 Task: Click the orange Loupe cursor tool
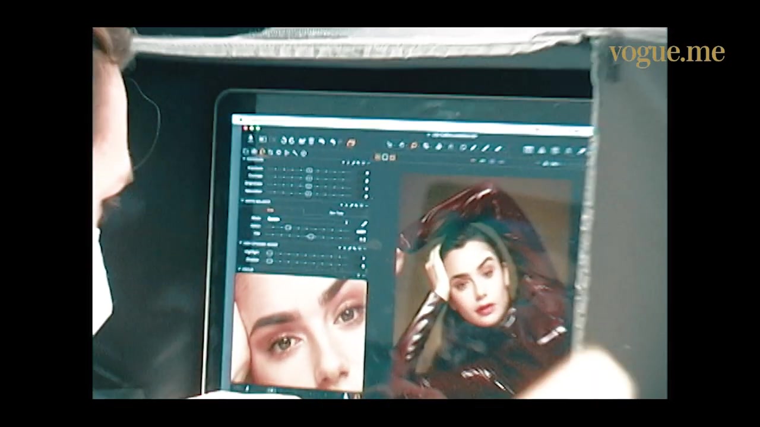(x=414, y=145)
